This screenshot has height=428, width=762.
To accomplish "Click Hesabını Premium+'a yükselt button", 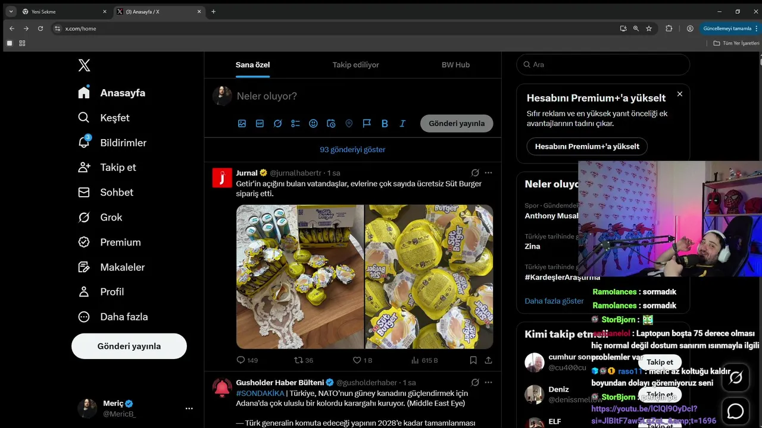I will pos(587,146).
